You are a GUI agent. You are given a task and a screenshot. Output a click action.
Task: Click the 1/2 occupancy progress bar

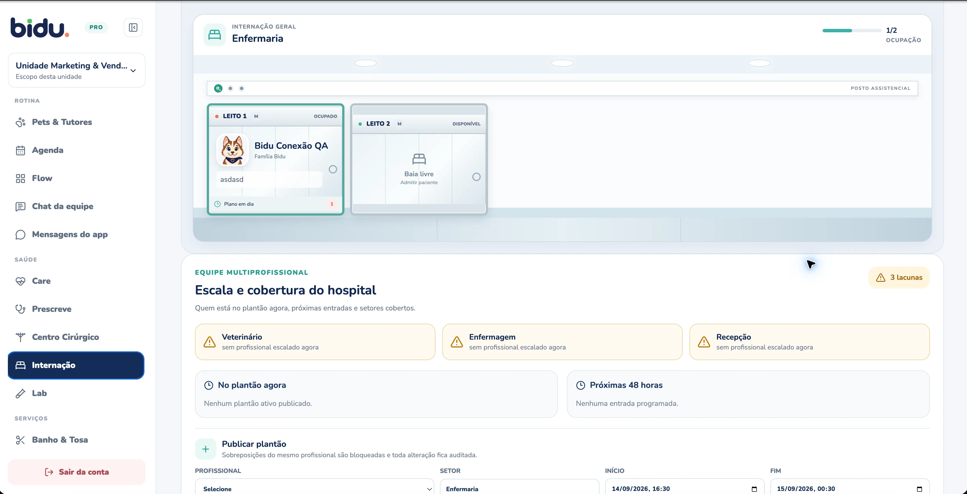tap(852, 30)
